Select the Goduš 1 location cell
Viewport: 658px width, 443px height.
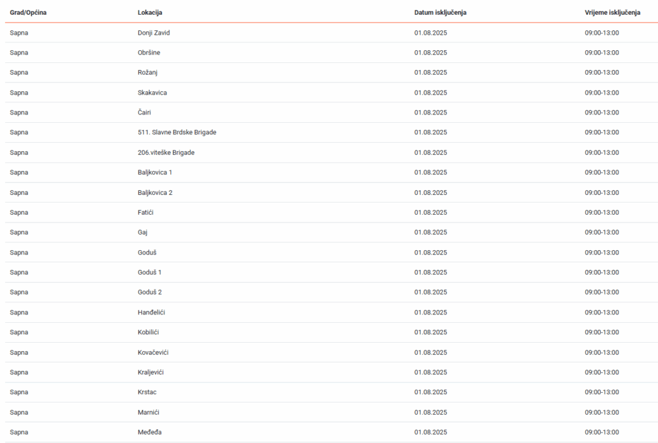[x=150, y=272]
